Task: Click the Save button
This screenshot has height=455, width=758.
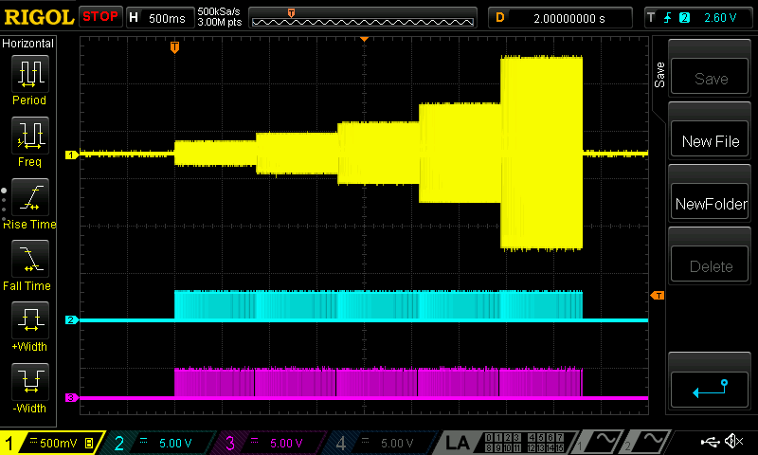Action: [x=710, y=77]
